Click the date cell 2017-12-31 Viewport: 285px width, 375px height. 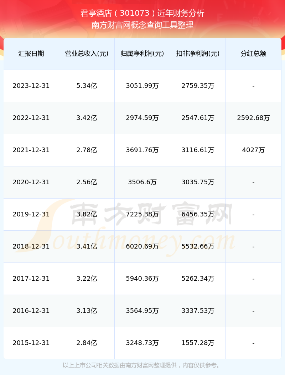(31, 279)
